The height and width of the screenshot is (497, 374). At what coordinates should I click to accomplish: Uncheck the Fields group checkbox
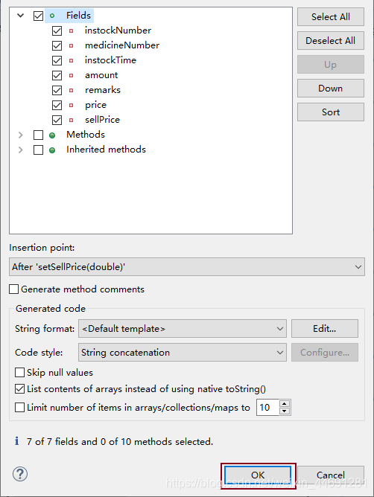point(38,16)
